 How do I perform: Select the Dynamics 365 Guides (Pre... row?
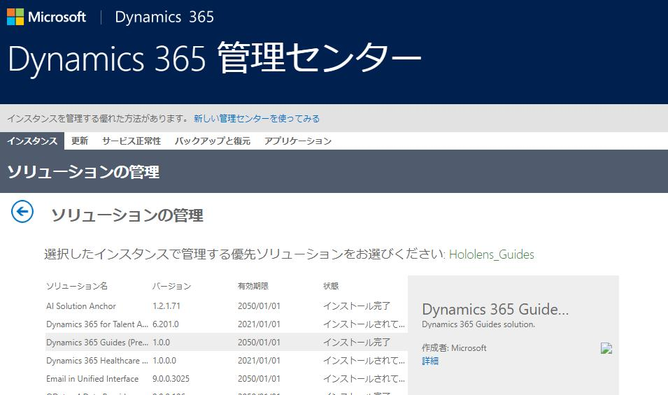(x=226, y=343)
